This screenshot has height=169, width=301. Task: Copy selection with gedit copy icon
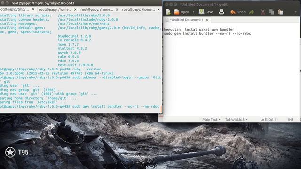[x=271, y=12]
